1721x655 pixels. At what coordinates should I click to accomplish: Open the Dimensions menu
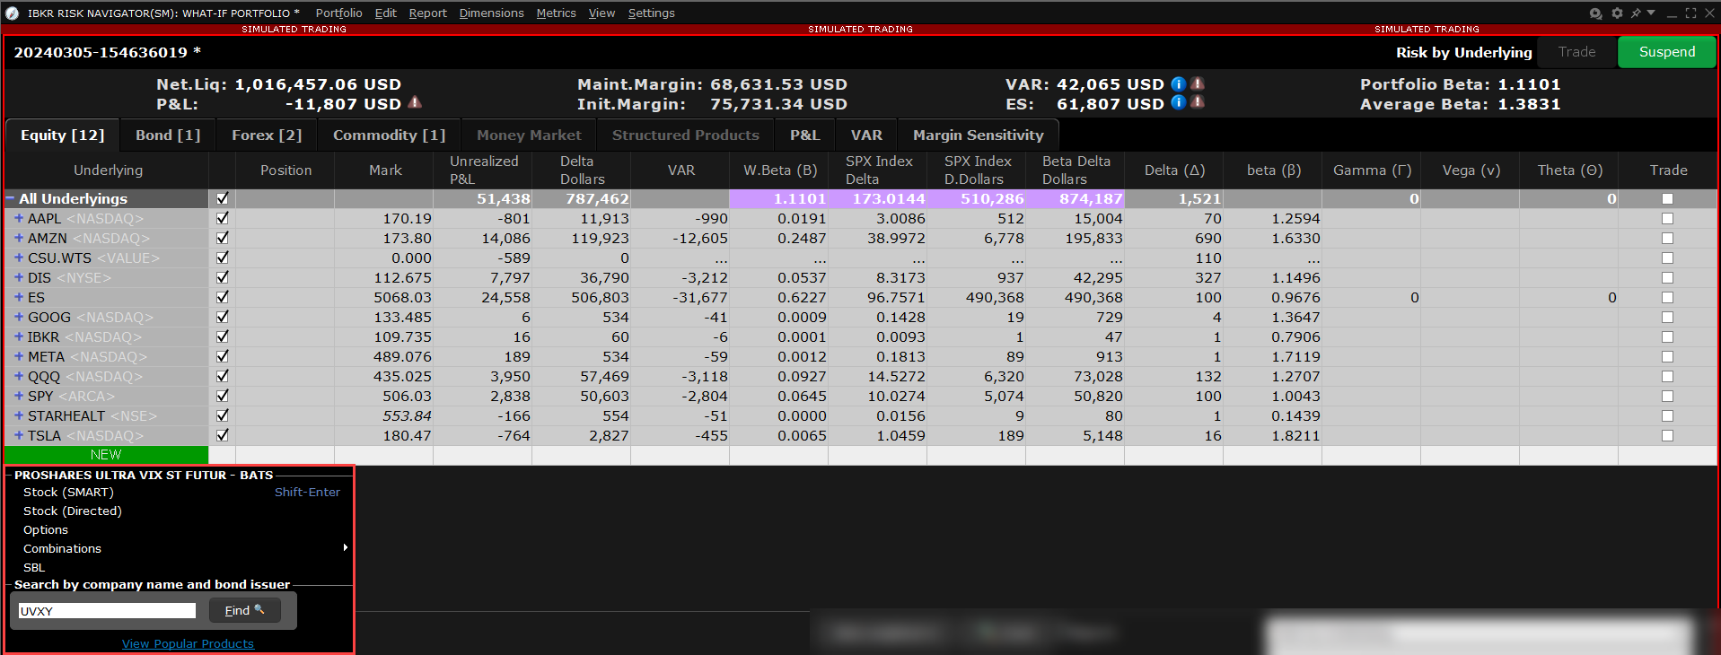point(491,13)
